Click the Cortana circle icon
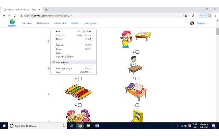The image size is (219, 136). coord(12,126)
